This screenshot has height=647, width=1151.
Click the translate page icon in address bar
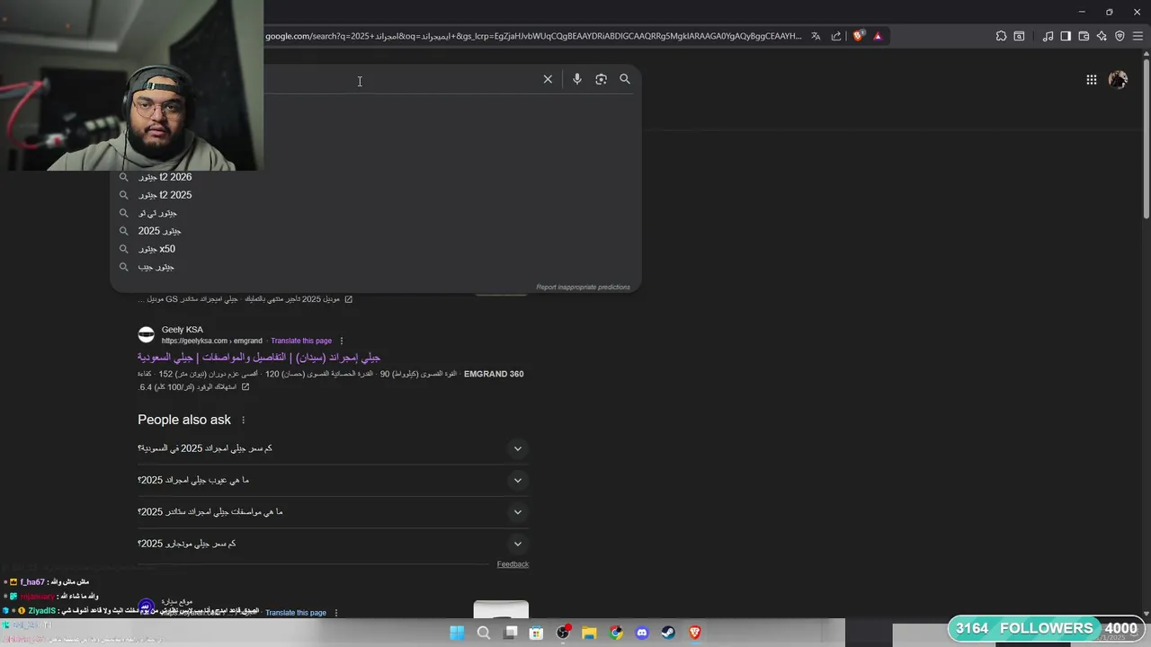pyautogui.click(x=816, y=36)
